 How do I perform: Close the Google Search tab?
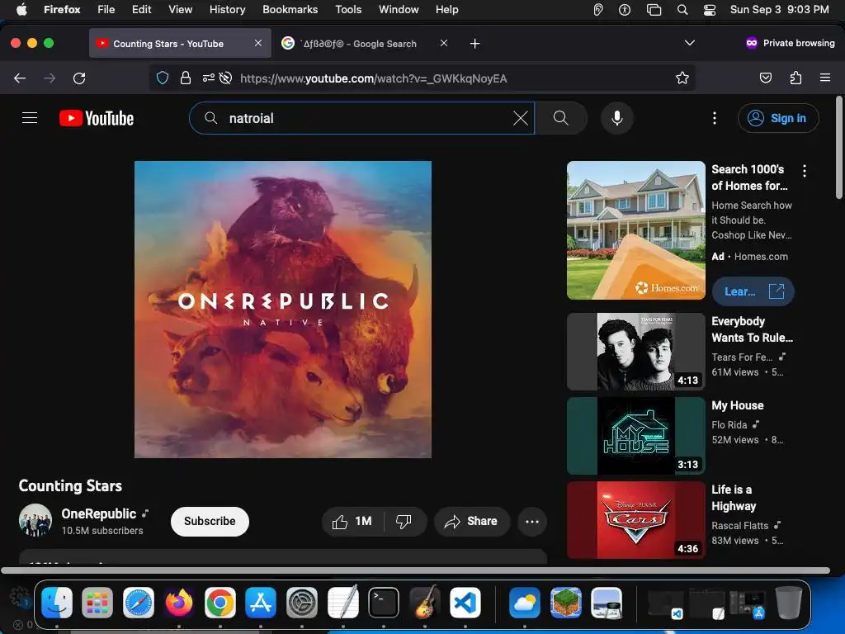click(x=443, y=43)
